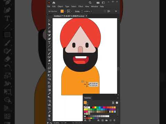
Task: Open the Edit menu
Action: pos(54,7)
